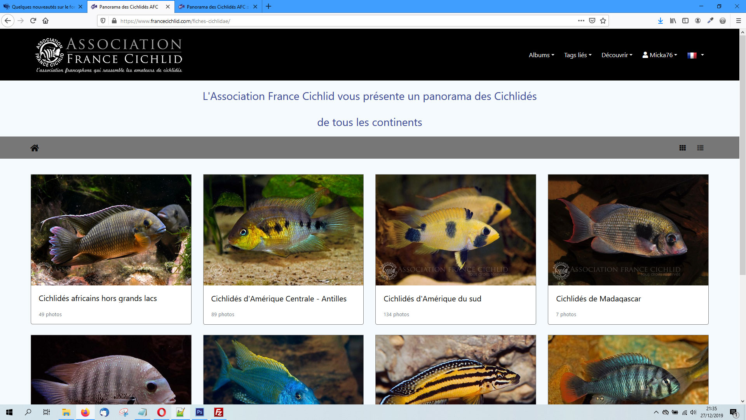
Task: Open 'Cichlidés africains hors grands lacs' album title
Action: 98,298
